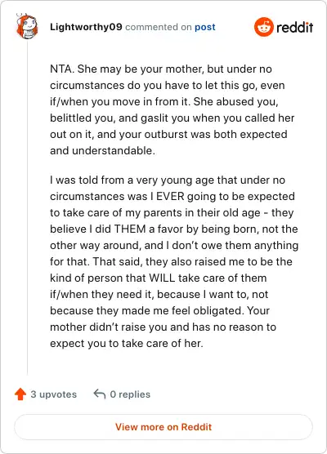This screenshot has height=454, width=327.
Task: Select View more on Reddit button
Action: coord(163,427)
